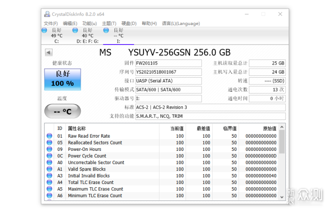Click the scroll up arrow of SMART list
Viewport: 327px width, 209px height.
coord(282,127)
